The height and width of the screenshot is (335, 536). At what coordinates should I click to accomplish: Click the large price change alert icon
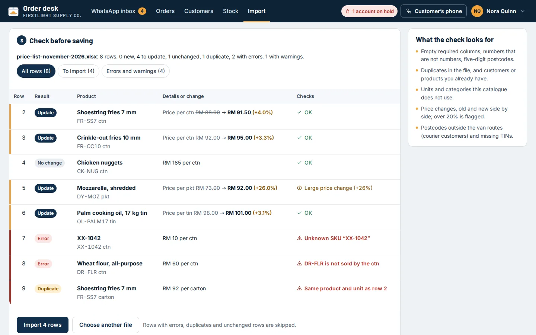[x=299, y=188]
